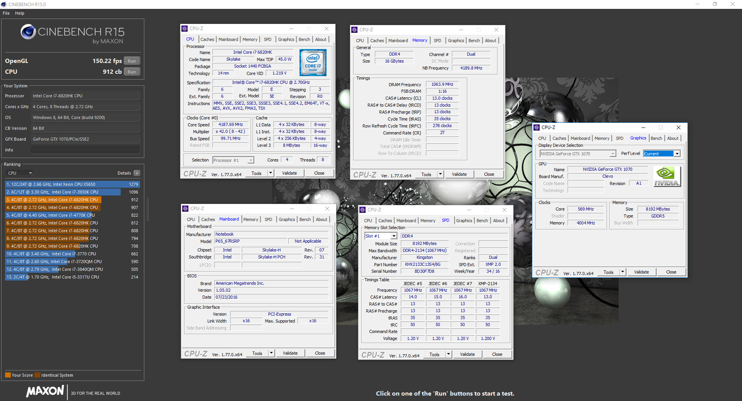This screenshot has height=401, width=742.
Task: Click the mainboard Model field P65_67RSRP
Action: point(251,241)
